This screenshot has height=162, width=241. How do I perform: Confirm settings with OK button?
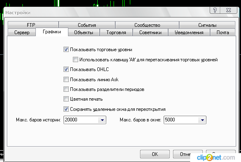(x=155, y=154)
